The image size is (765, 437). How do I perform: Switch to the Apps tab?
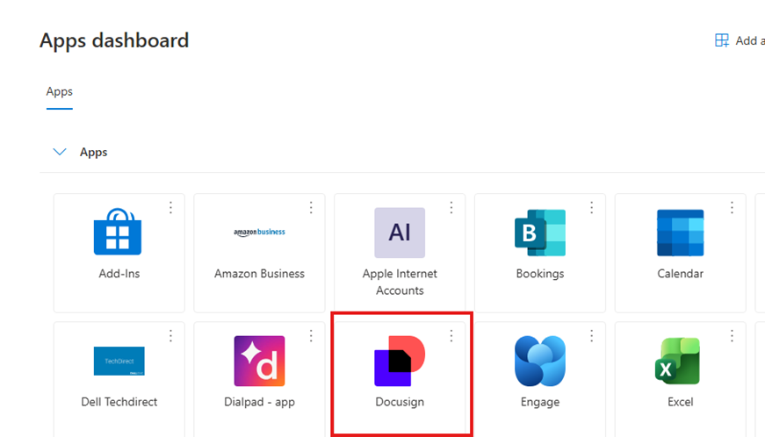(60, 91)
